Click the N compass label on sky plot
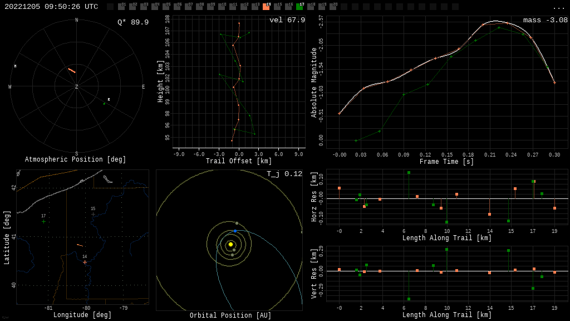This screenshot has width=570, height=321. pos(77,20)
